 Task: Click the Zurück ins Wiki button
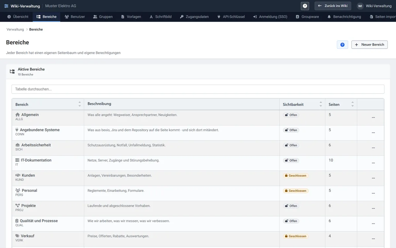pyautogui.click(x=333, y=6)
